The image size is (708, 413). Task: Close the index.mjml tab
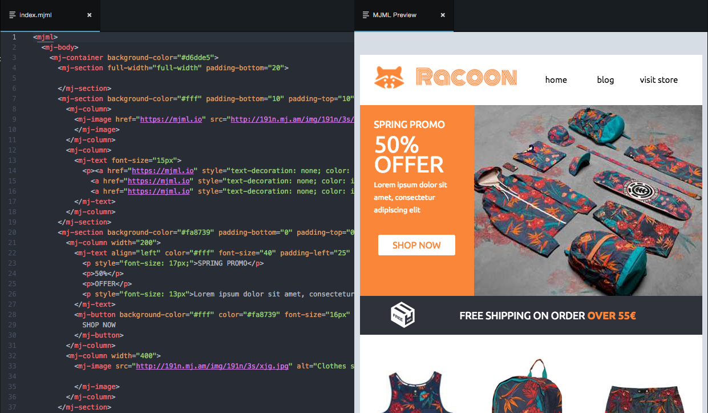tap(89, 15)
